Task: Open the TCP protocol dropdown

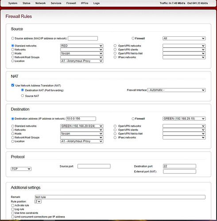Action: tap(21, 169)
